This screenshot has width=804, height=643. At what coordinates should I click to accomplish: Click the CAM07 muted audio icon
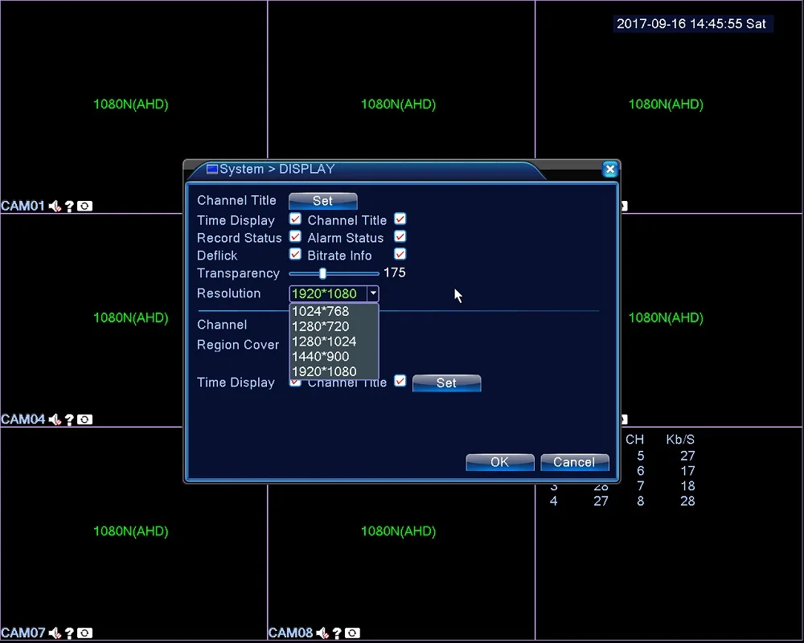[x=55, y=633]
